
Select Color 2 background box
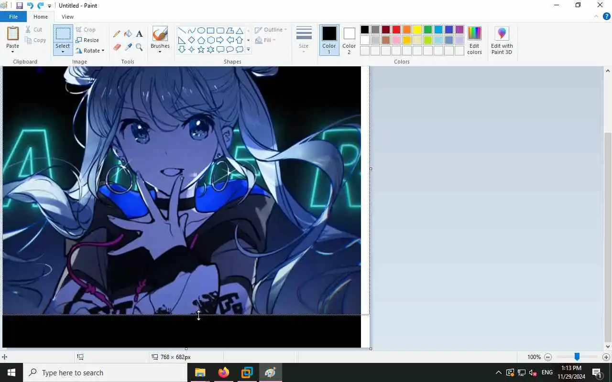point(349,40)
